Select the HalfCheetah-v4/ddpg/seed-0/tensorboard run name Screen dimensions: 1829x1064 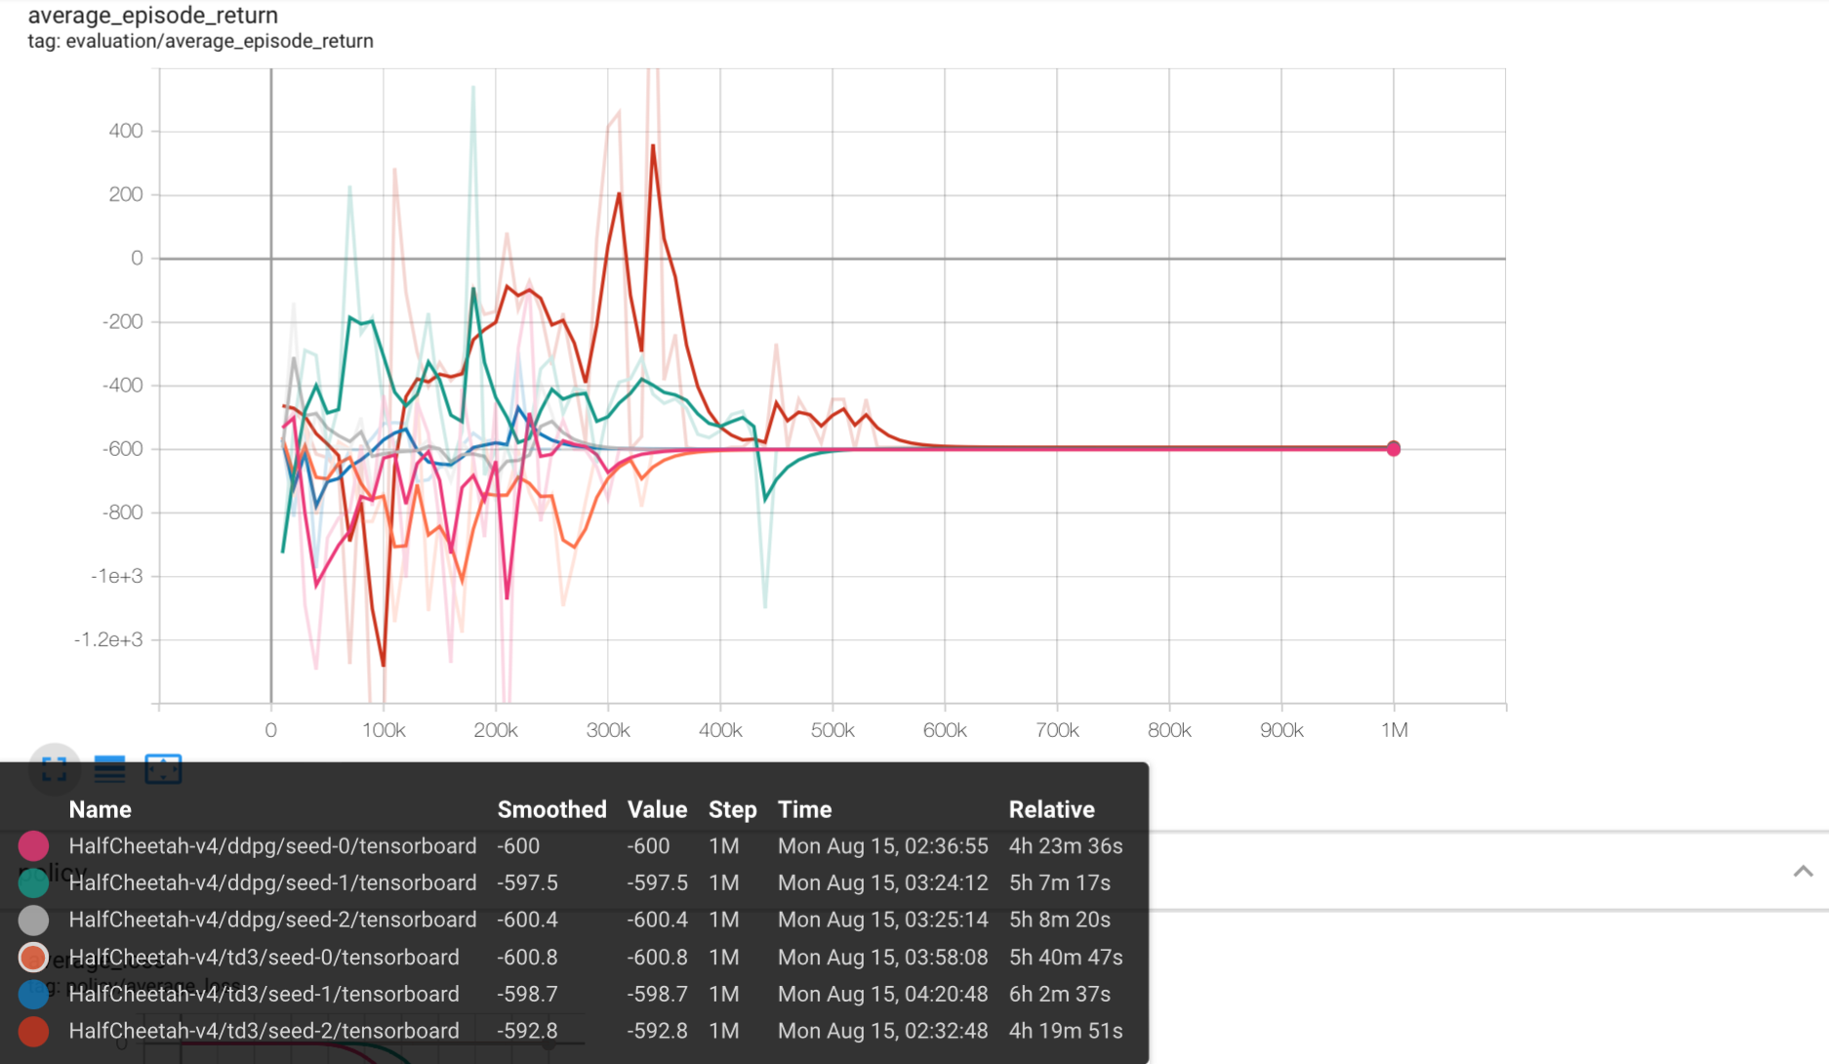click(272, 845)
